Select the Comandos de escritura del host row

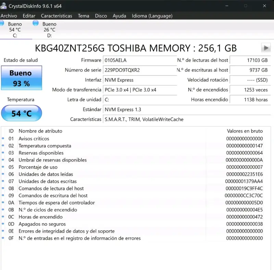(136, 195)
